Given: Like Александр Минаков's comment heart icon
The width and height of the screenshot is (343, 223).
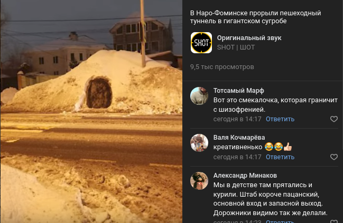Looking at the screenshot, I should pos(334,221).
